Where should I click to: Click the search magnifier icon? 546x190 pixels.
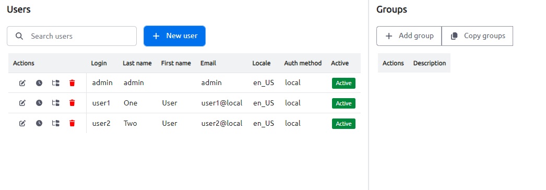pyautogui.click(x=19, y=36)
